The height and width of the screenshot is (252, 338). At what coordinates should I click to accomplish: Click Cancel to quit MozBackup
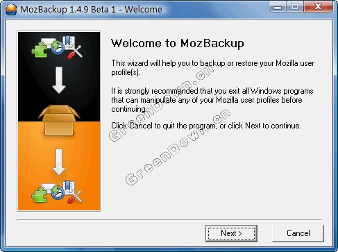[x=298, y=233]
